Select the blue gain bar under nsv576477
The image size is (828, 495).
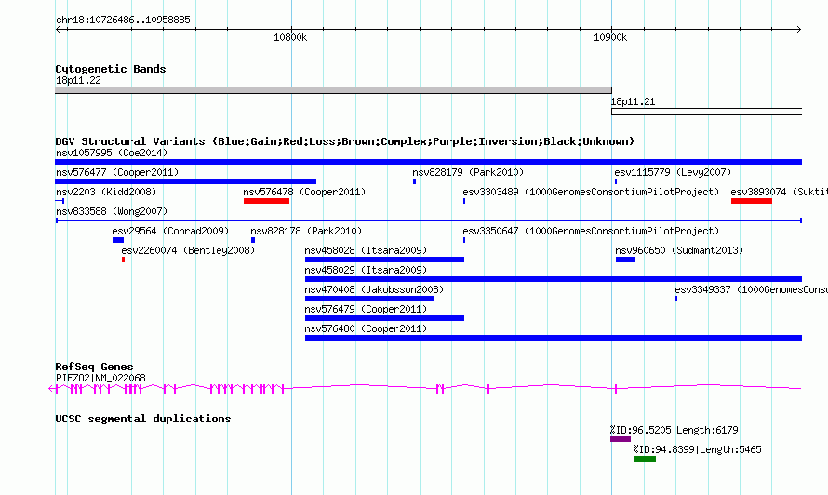[x=185, y=181]
